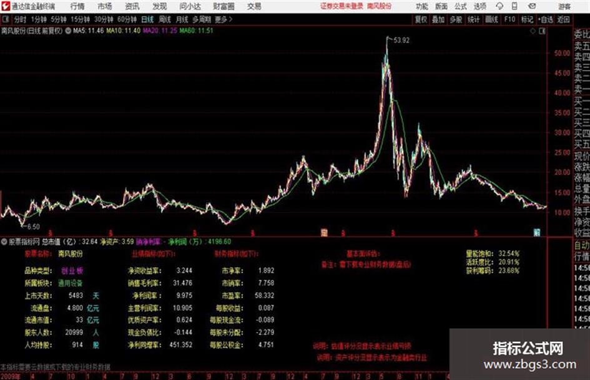Open the 市场 menu
The height and width of the screenshot is (380, 590).
[x=105, y=6]
